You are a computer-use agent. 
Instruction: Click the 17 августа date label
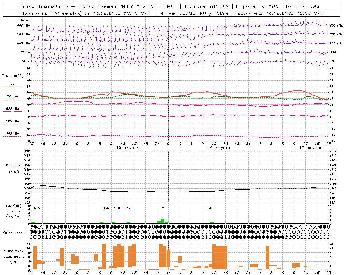[x=310, y=148]
